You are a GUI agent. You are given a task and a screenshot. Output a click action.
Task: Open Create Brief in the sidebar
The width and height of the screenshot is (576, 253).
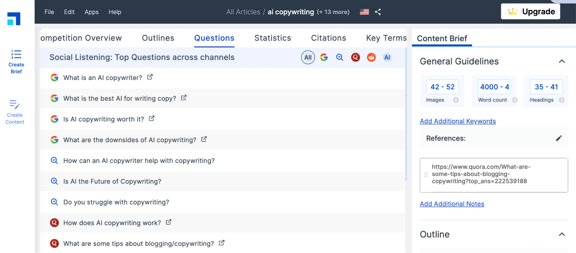pyautogui.click(x=16, y=62)
